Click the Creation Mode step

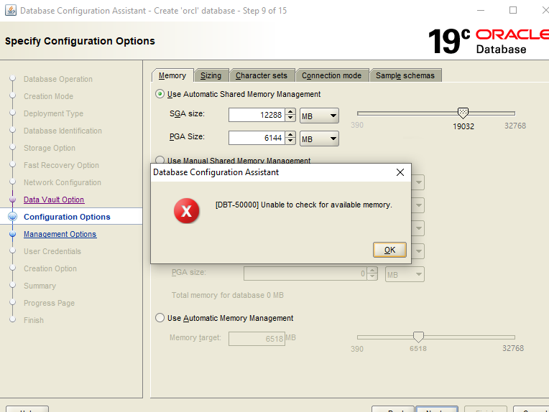tap(48, 96)
